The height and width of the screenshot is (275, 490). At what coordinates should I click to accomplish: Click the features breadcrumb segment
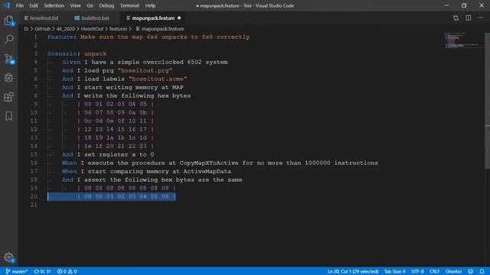(x=118, y=29)
